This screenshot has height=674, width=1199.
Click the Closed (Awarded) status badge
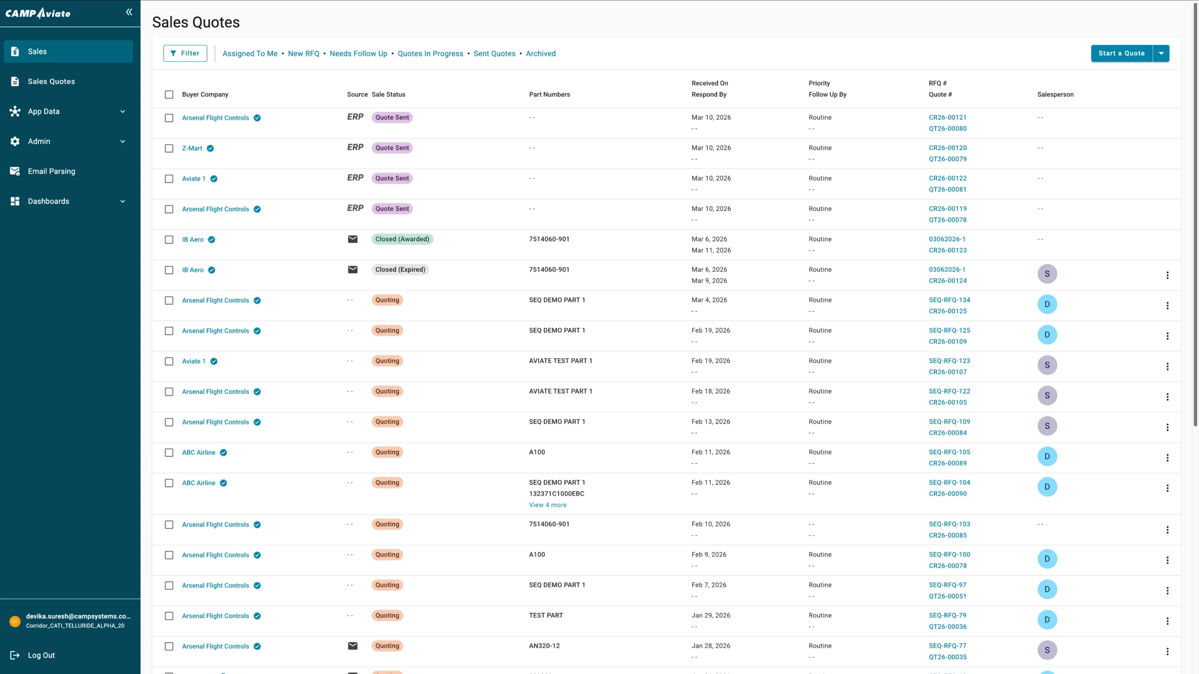tap(402, 239)
